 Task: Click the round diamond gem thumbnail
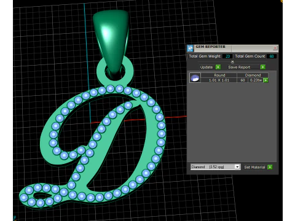coord(195,78)
